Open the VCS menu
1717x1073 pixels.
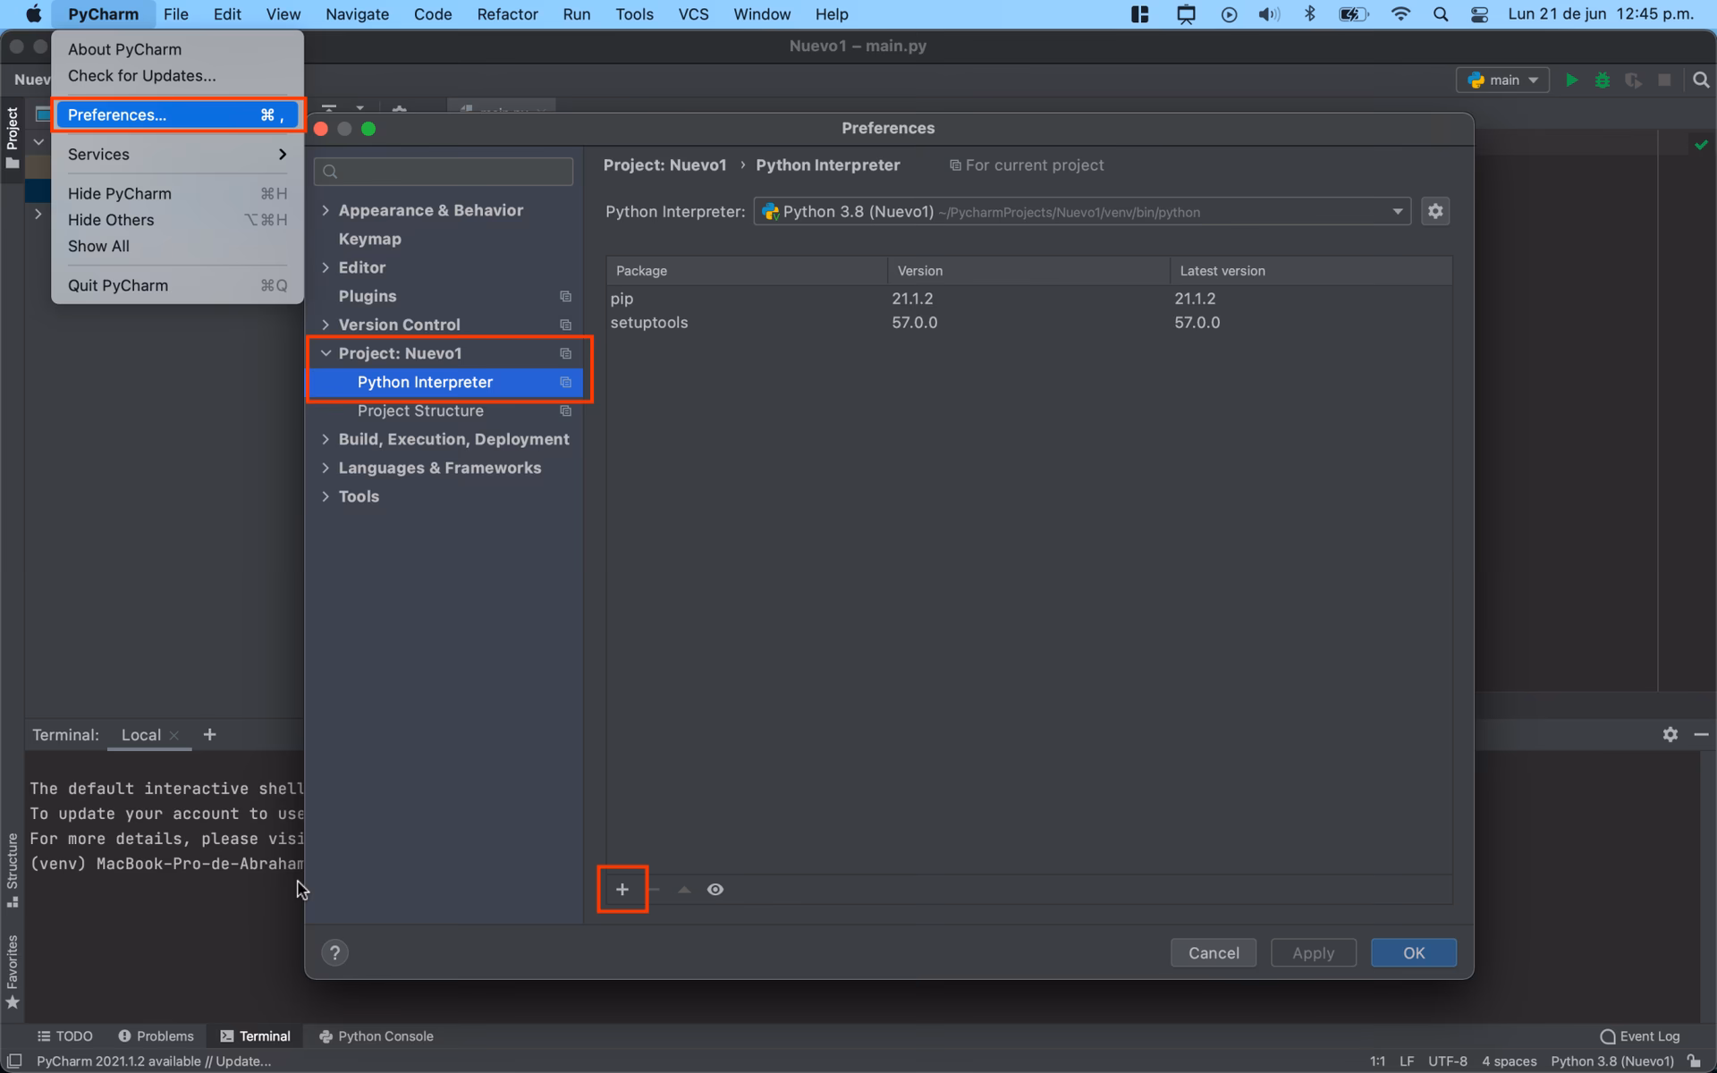point(693,14)
